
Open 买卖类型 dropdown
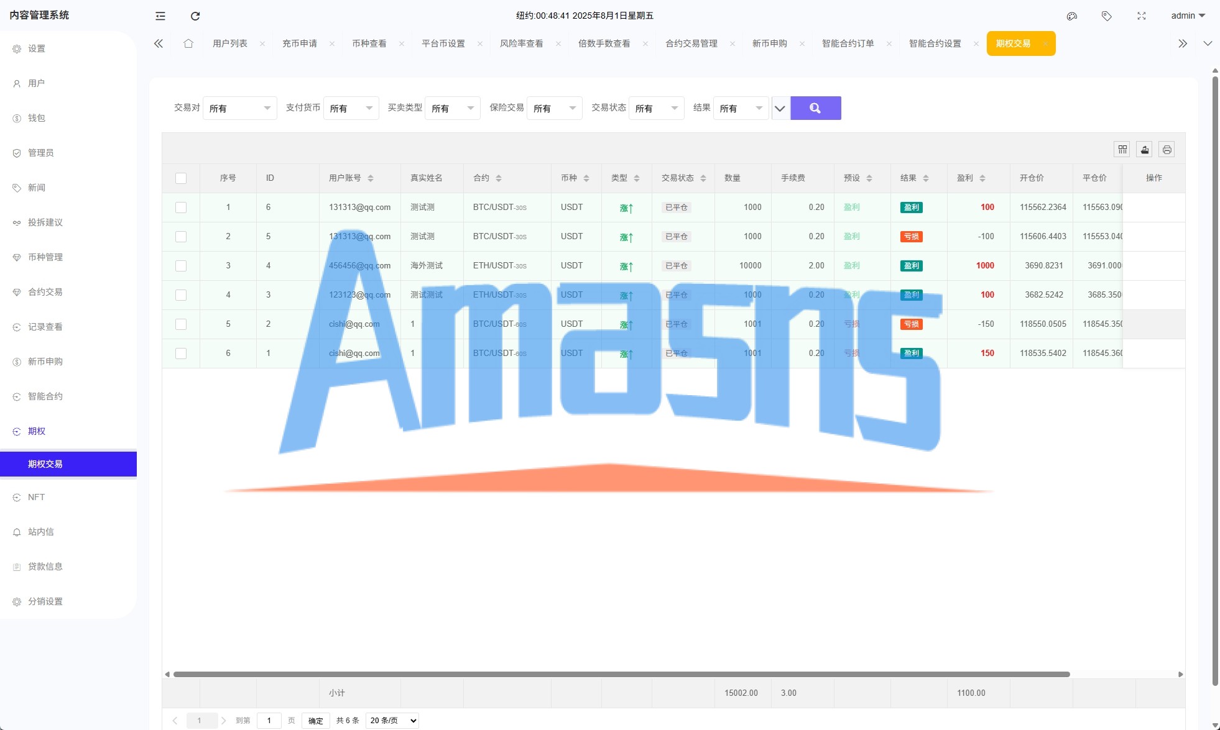pos(453,108)
